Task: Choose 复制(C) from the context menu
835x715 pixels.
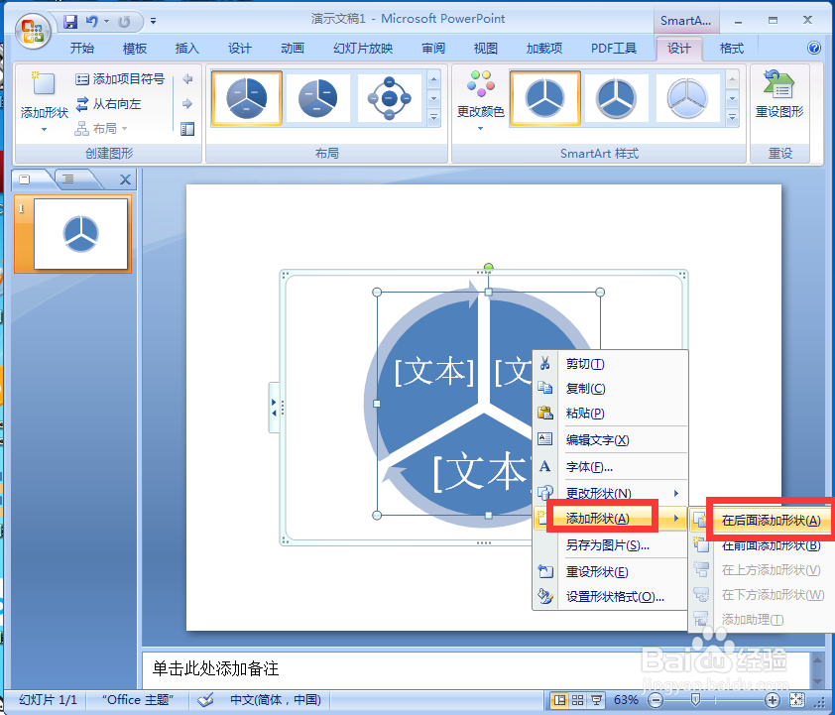Action: pyautogui.click(x=610, y=388)
